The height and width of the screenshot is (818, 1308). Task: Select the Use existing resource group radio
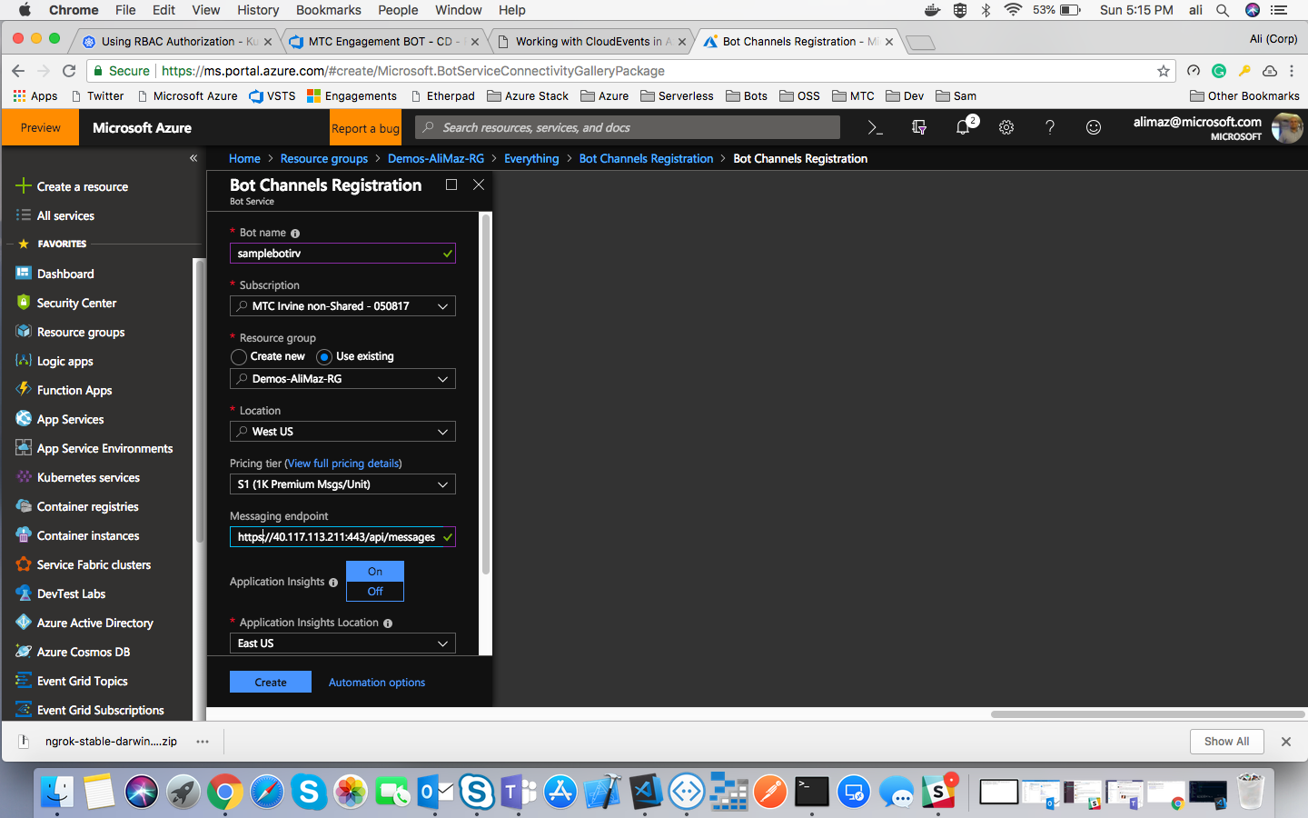coord(324,357)
